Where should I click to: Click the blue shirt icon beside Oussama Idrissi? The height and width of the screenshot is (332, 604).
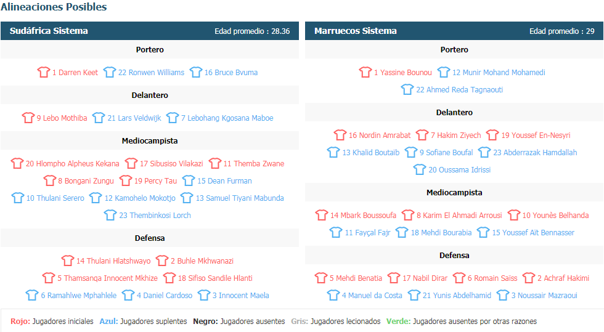coord(420,169)
